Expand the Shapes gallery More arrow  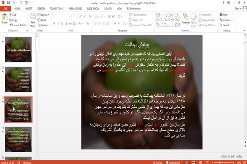coord(179,24)
